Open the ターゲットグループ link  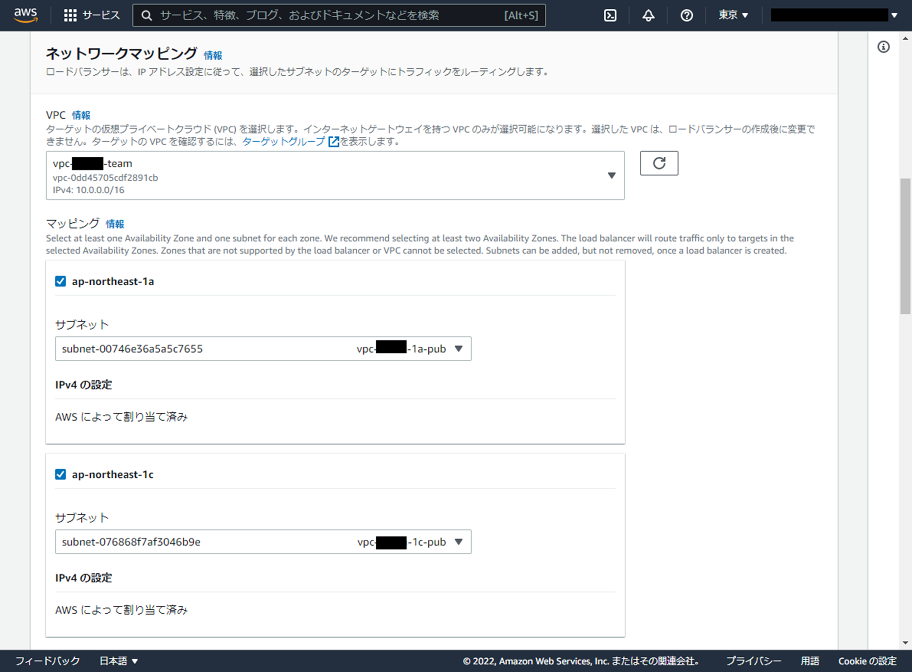[x=283, y=142]
